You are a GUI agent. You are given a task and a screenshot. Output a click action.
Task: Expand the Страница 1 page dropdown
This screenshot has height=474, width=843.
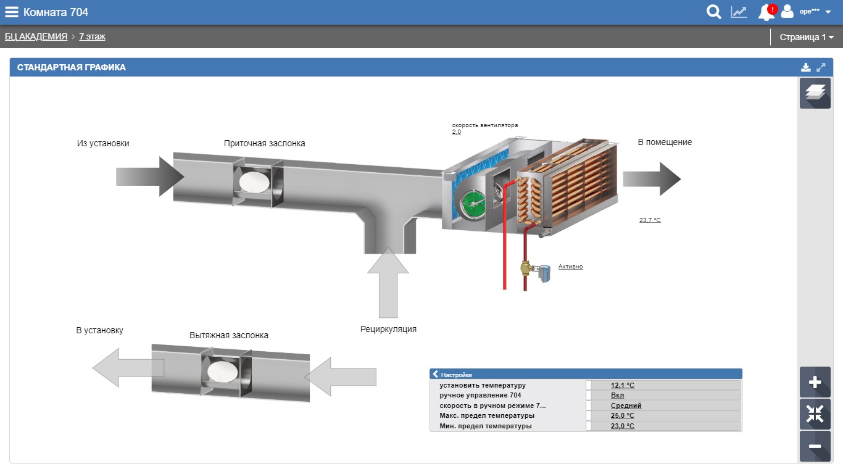[806, 37]
